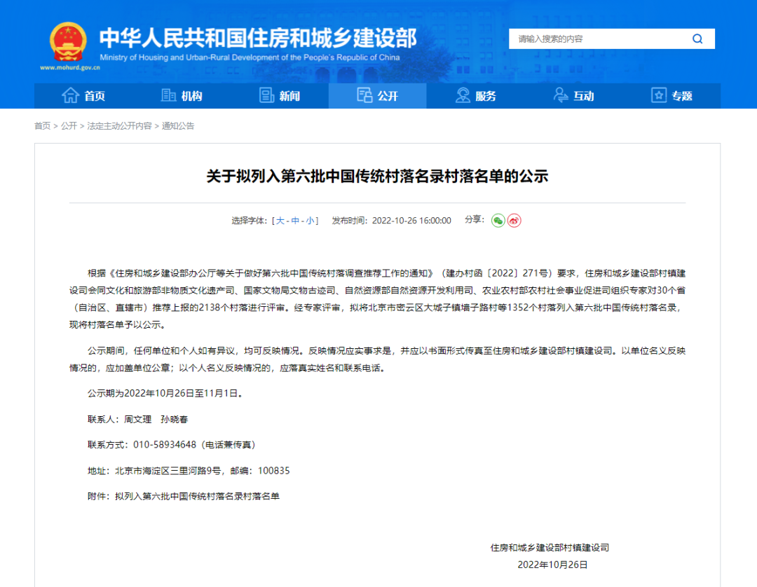
Task: Click the 专题 special topics icon
Action: click(x=657, y=96)
